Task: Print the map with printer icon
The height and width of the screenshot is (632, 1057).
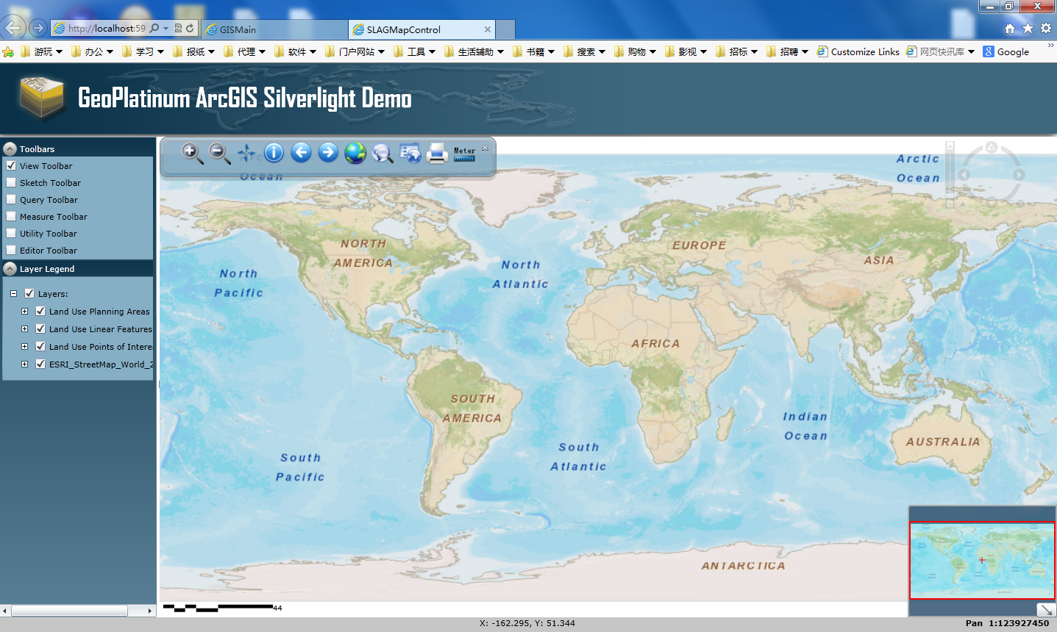Action: [x=437, y=153]
